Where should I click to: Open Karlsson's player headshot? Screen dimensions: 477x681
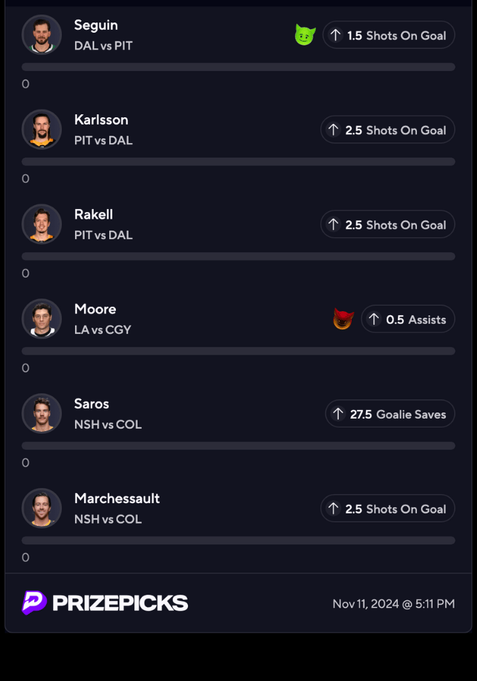coord(42,129)
